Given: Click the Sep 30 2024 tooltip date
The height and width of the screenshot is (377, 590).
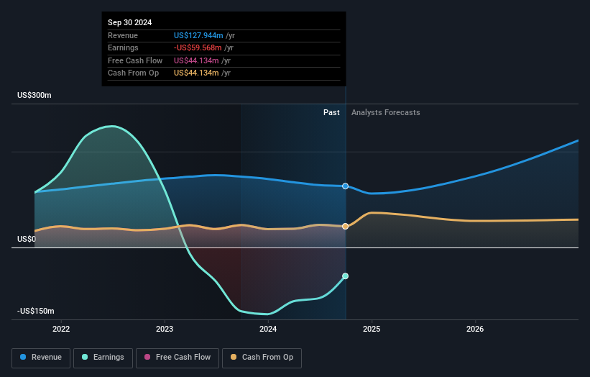Looking at the screenshot, I should [x=130, y=22].
